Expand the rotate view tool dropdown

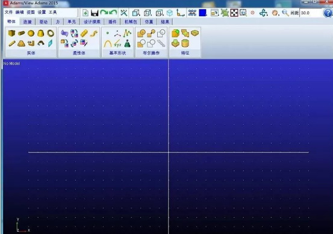pyautogui.click(x=263, y=13)
